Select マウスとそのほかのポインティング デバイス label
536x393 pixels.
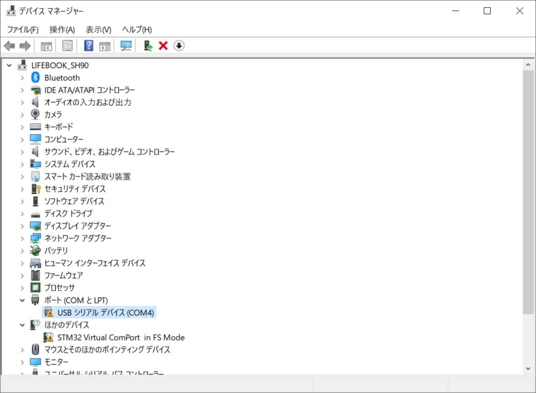(107, 350)
